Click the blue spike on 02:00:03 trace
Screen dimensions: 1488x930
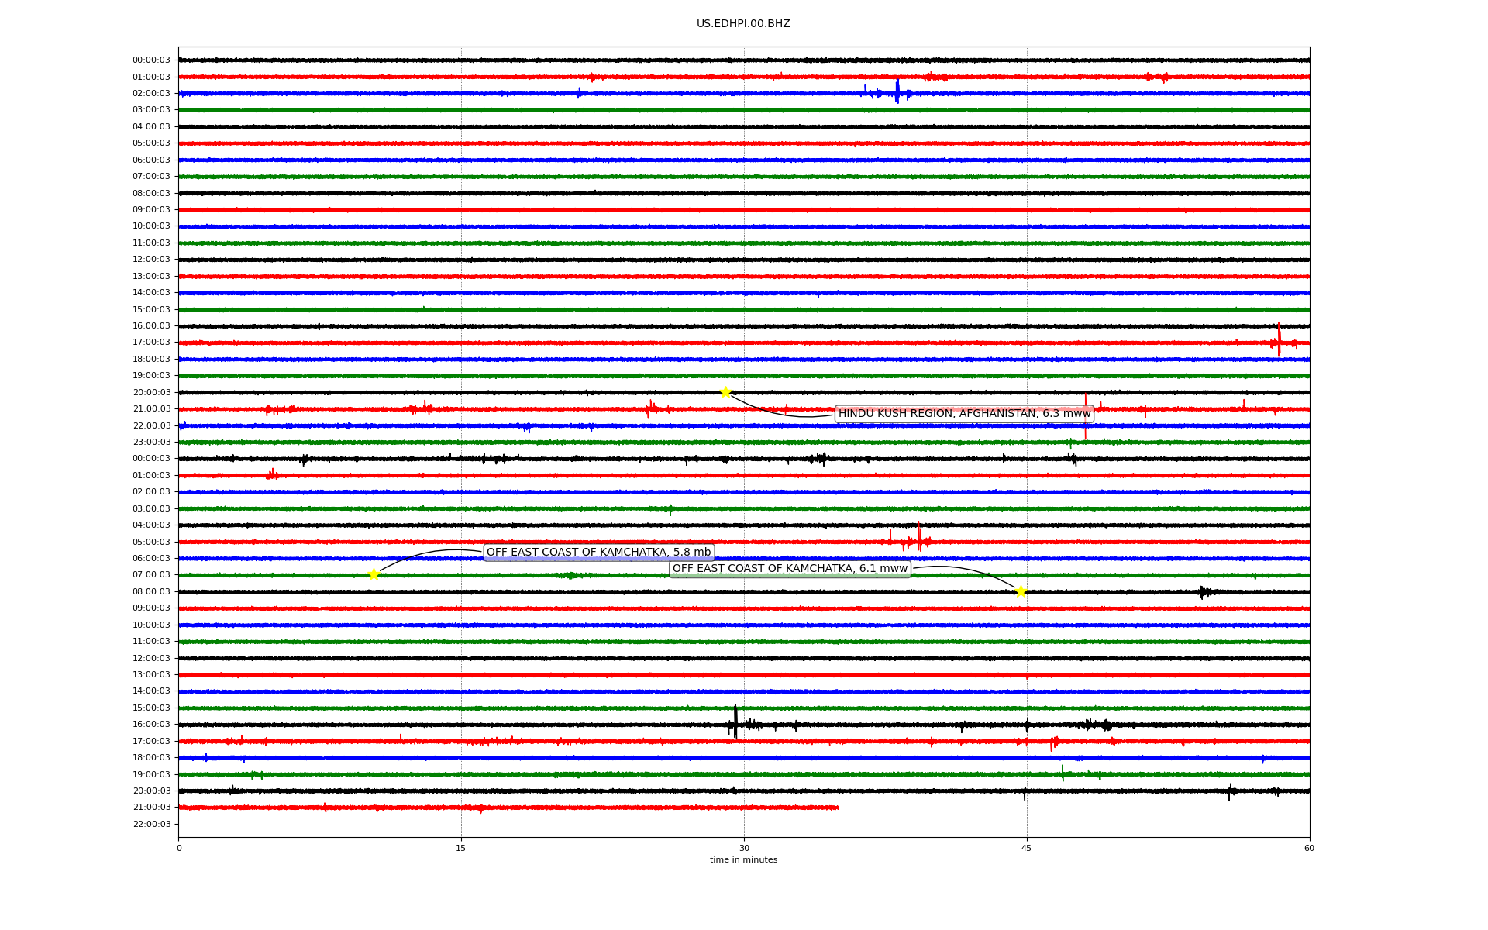897,91
